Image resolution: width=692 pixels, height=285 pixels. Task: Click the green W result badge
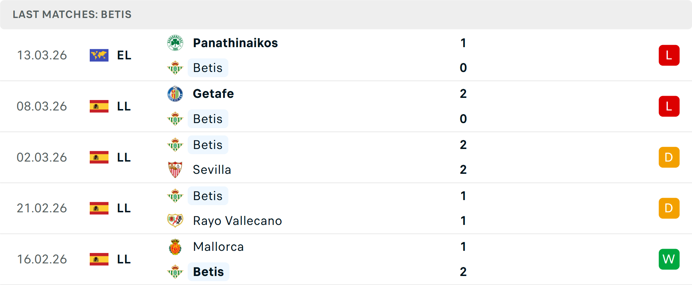point(669,259)
